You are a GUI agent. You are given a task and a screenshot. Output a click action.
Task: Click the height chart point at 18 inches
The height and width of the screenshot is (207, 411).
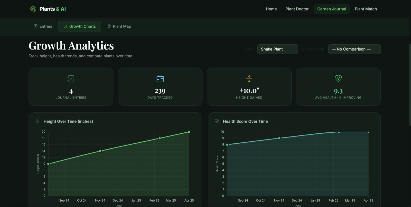160,138
